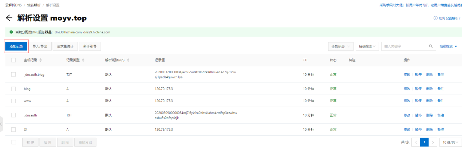466x152 pixels.
Task: Click the 添加记录 button
Action: 16,46
